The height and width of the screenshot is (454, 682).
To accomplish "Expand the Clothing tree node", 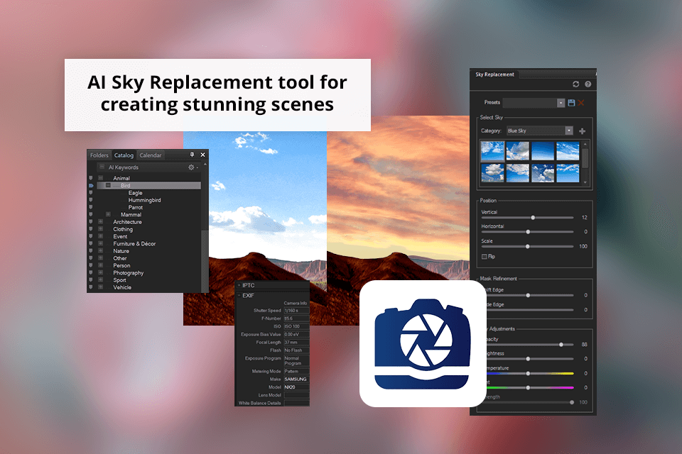I will tap(101, 229).
